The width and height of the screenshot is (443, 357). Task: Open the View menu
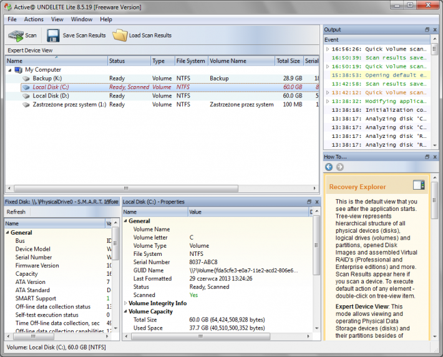(x=57, y=19)
